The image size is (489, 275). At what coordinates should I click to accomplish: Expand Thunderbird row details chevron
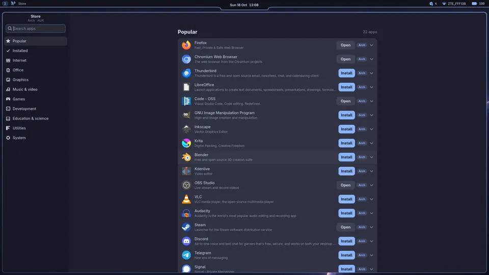coord(371,73)
